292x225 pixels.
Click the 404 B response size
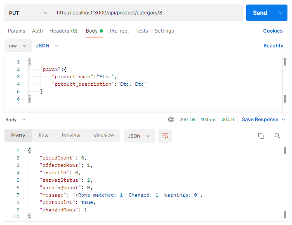228,120
